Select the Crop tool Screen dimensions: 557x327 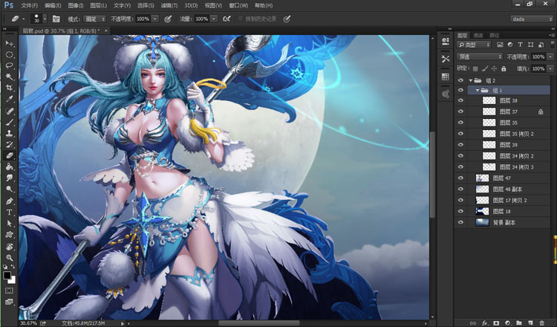click(x=9, y=88)
